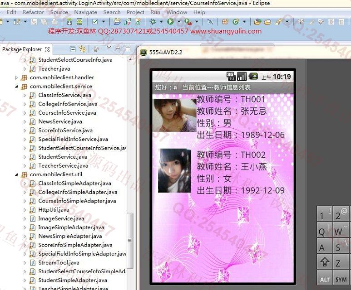The width and height of the screenshot is (351, 290).
Task: Maximize the Package Explorer panel
Action: tap(128, 48)
